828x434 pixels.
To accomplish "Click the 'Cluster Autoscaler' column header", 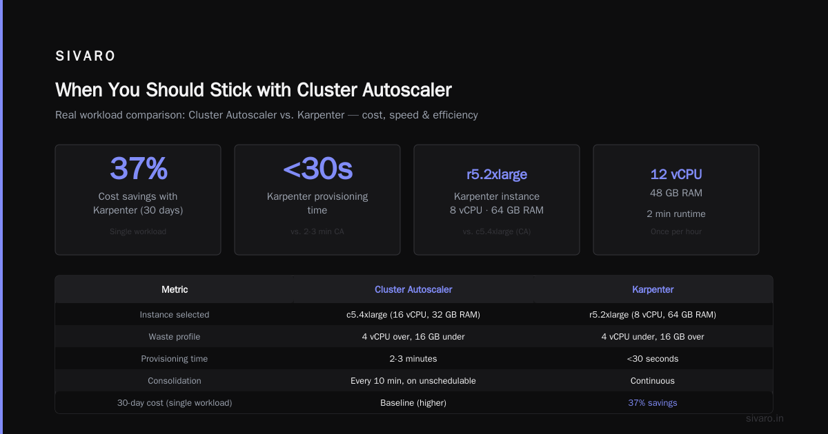I will pos(413,289).
